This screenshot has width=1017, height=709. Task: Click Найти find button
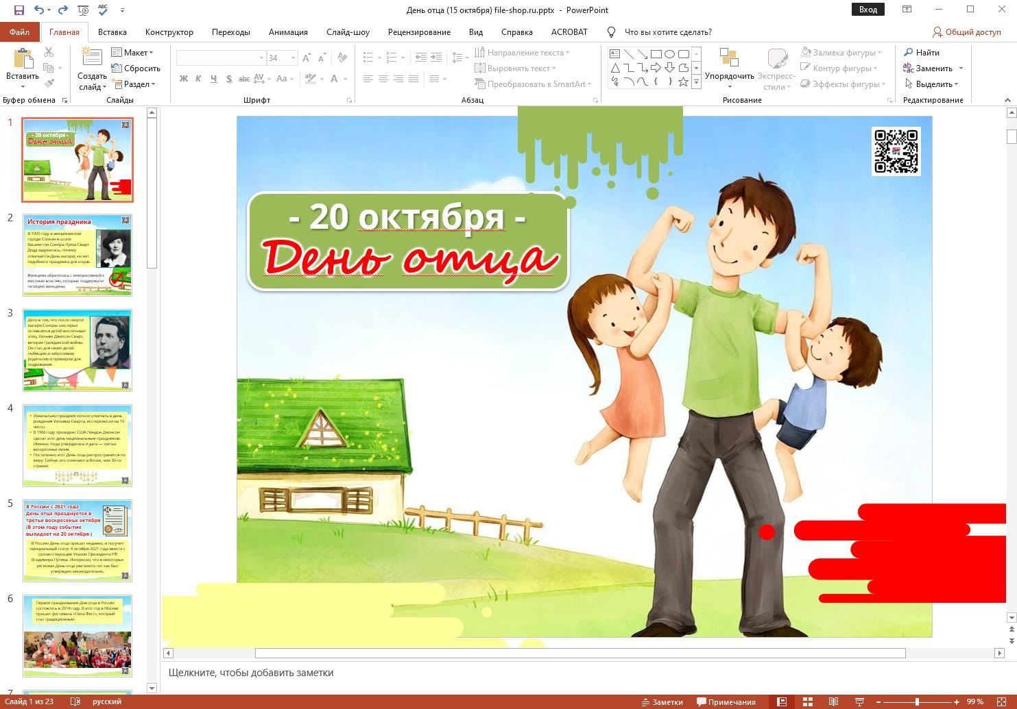pos(922,53)
